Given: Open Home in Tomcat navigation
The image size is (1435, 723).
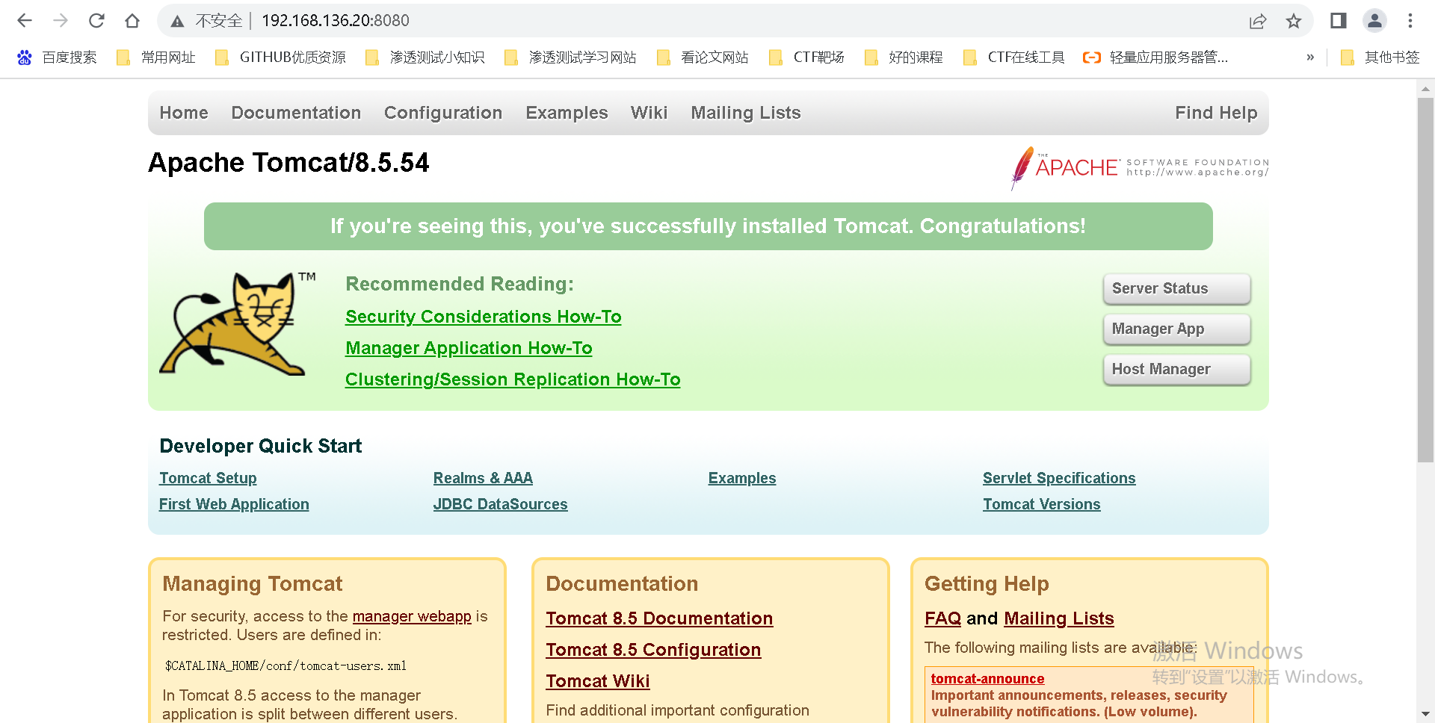Looking at the screenshot, I should [184, 113].
